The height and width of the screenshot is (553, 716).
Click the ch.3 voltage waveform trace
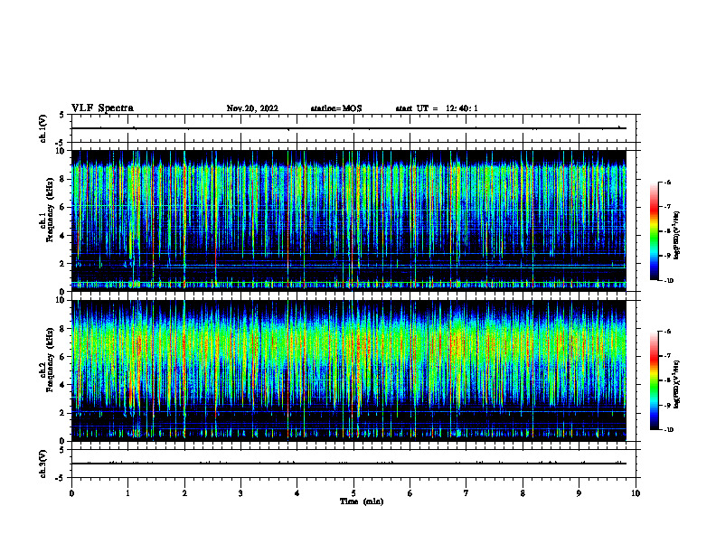[x=349, y=464]
